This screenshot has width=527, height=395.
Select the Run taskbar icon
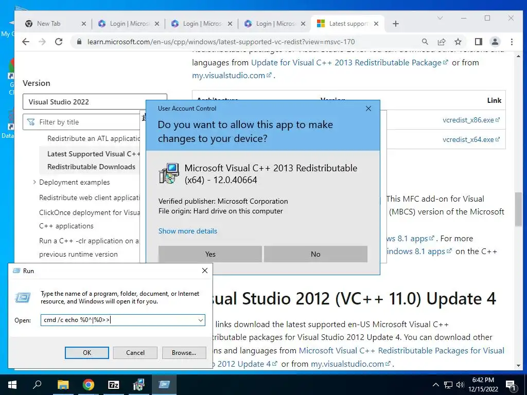(164, 385)
